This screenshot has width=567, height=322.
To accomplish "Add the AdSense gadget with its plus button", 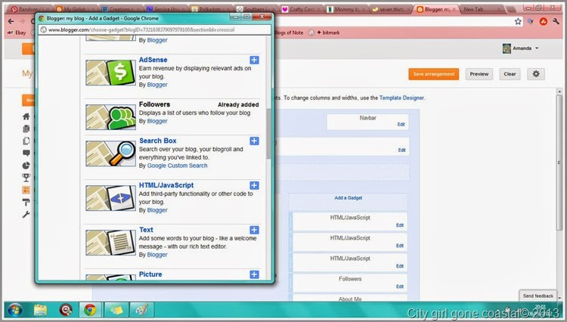I will point(254,60).
